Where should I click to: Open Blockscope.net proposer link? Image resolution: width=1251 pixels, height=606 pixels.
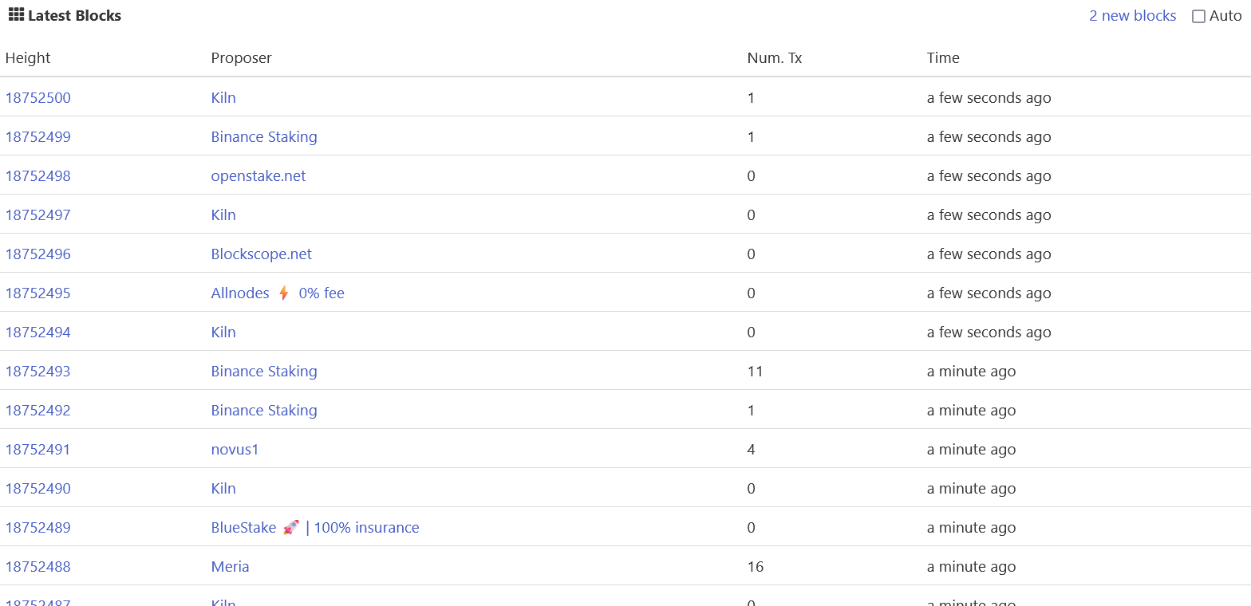point(262,254)
